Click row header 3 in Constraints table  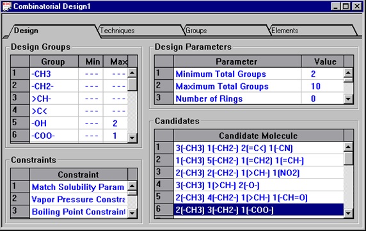pyautogui.click(x=20, y=212)
